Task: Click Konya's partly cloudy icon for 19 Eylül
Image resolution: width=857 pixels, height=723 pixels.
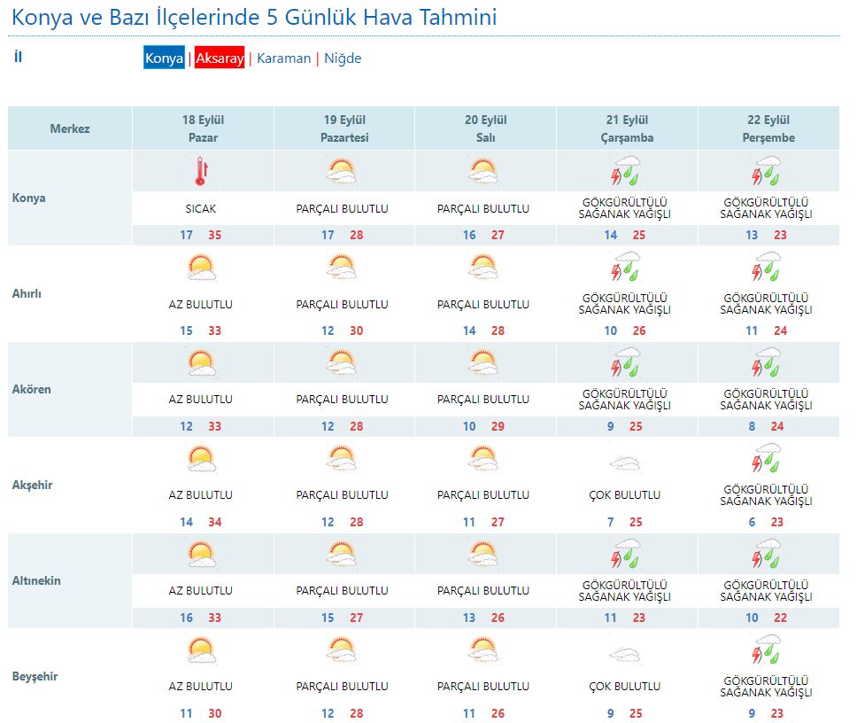Action: point(342,171)
